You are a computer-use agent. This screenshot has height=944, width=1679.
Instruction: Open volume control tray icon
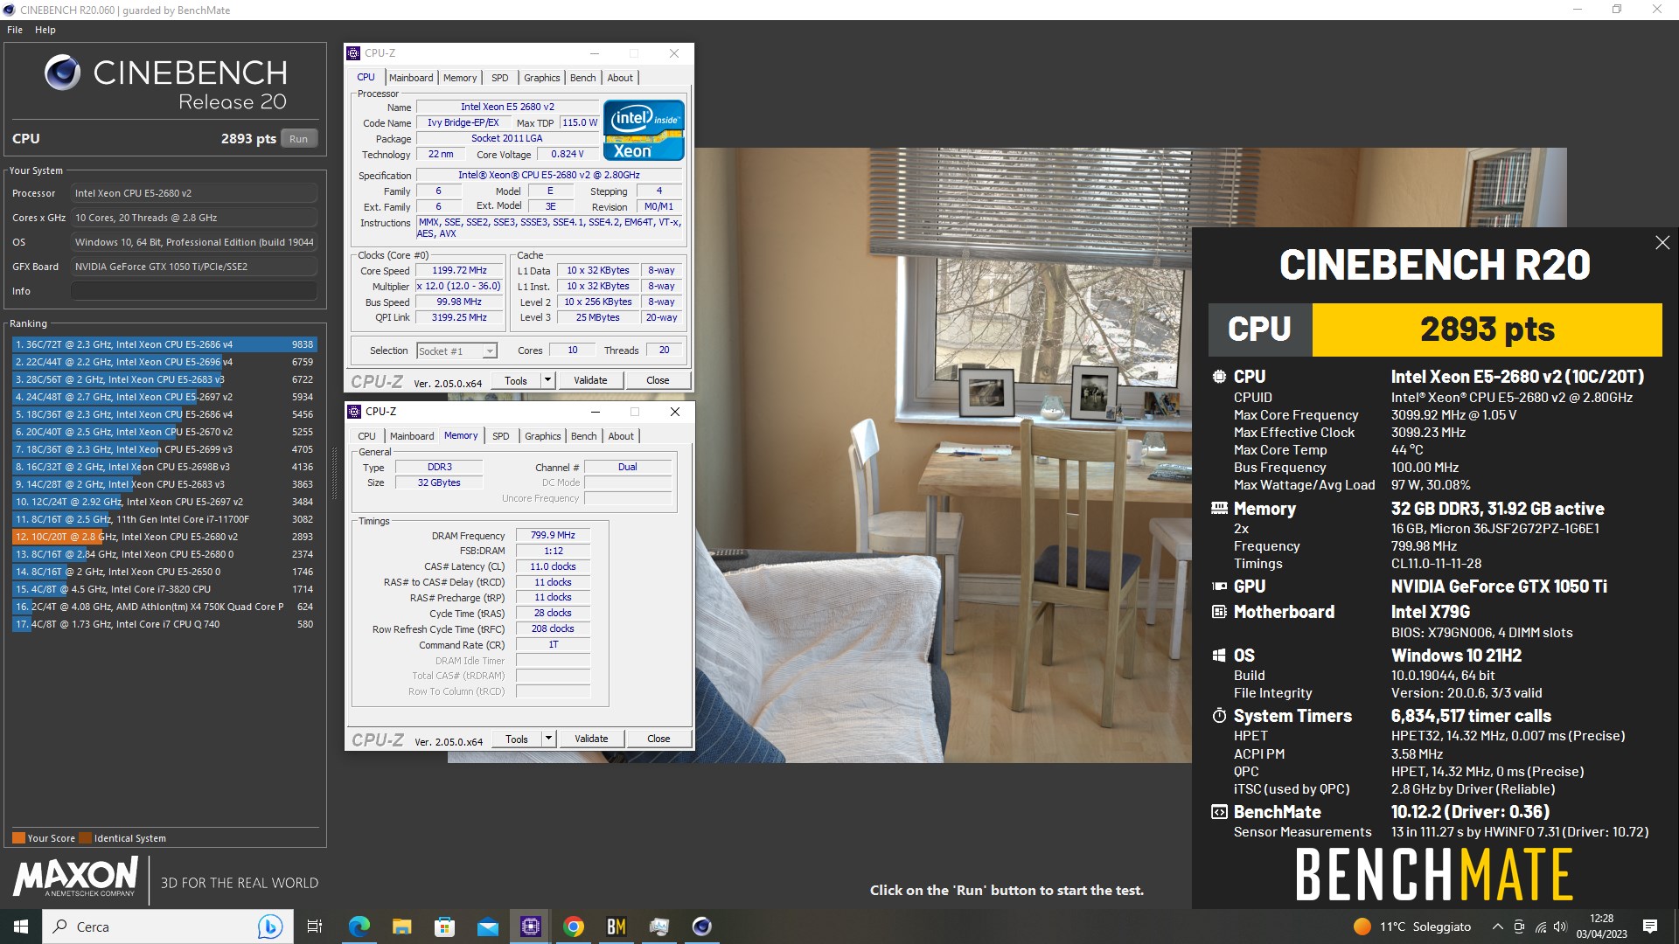[x=1561, y=927]
